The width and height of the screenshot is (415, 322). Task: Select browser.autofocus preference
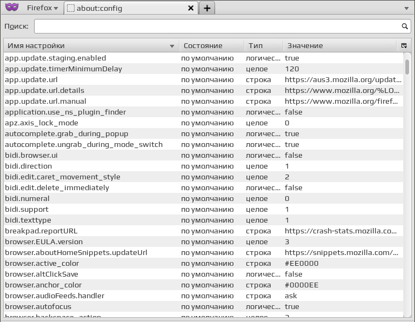tap(204, 307)
